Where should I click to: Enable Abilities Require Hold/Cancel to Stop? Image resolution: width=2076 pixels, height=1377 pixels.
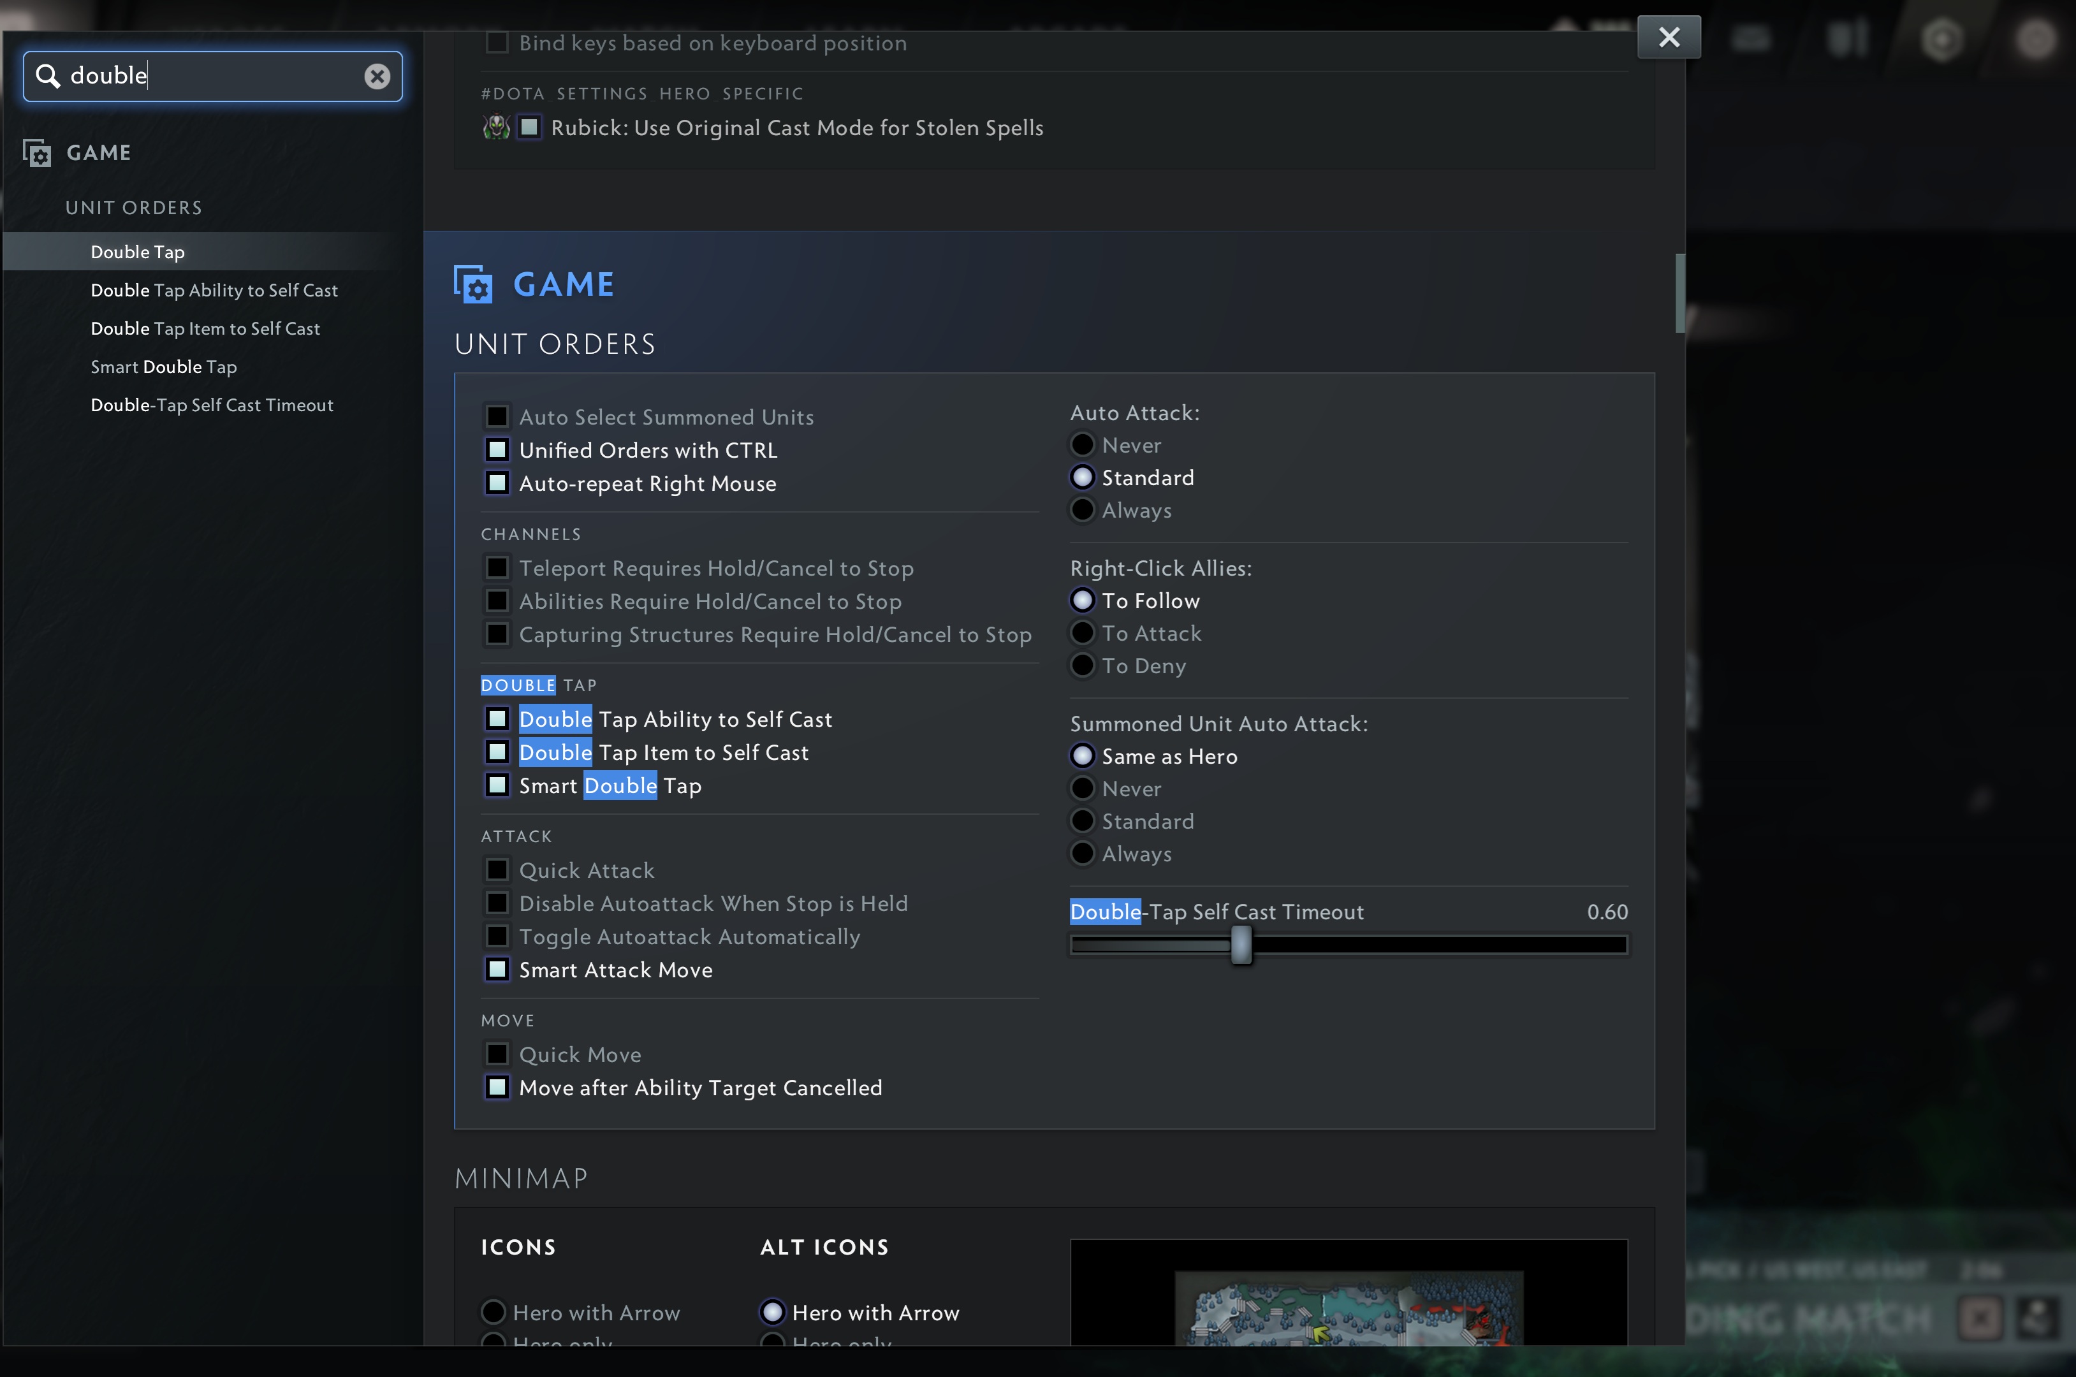coord(497,601)
